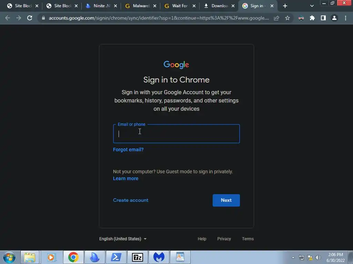The image size is (353, 264).
Task: Open the Privacy link in footer
Action: click(x=224, y=239)
